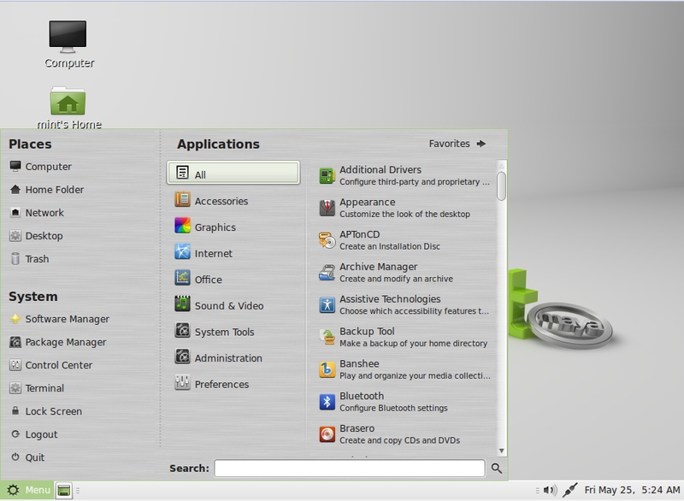
Task: Open the System Tools category icon
Action: click(182, 331)
